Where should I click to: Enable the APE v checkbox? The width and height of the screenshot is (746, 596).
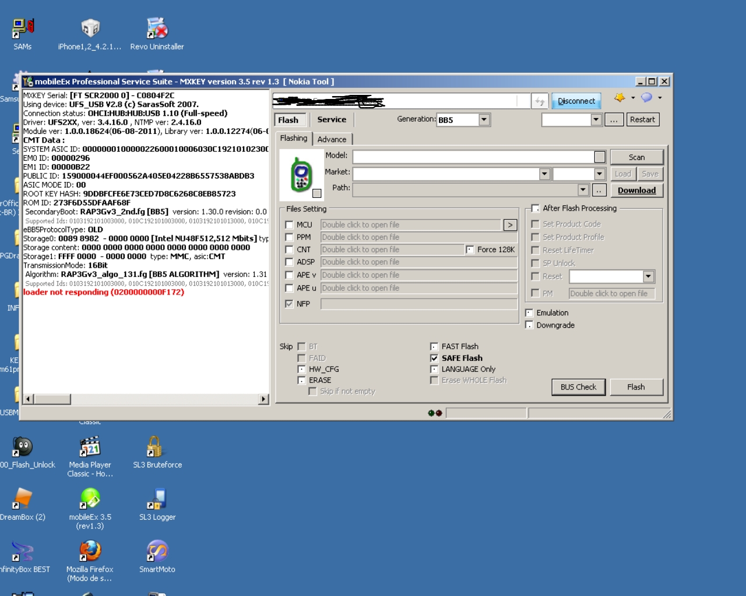(289, 275)
